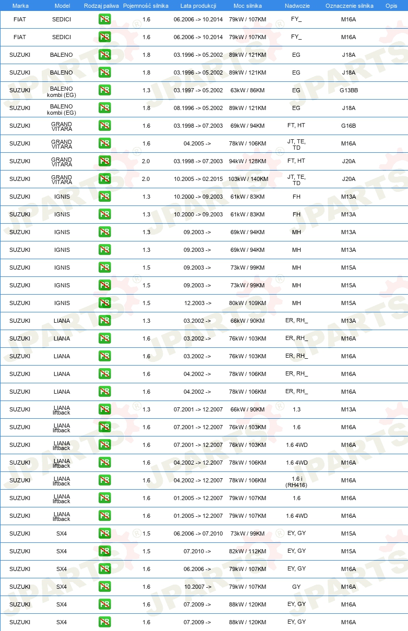Screen dimensions: 408x631
Task: Select the production range 03.1997 -> 05.2002
Action: pos(198,90)
